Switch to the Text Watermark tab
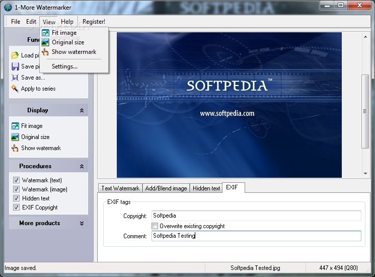Viewport: 375px width, 277px height. pyautogui.click(x=120, y=188)
